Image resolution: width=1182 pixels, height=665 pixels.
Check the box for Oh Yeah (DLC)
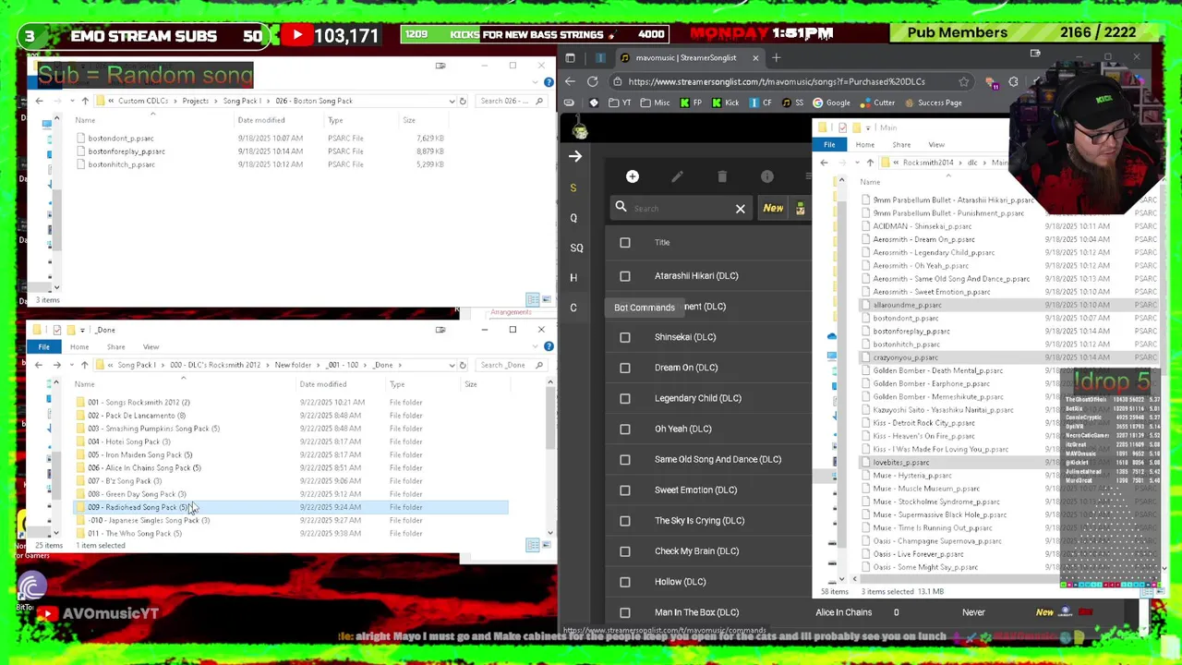[625, 429]
